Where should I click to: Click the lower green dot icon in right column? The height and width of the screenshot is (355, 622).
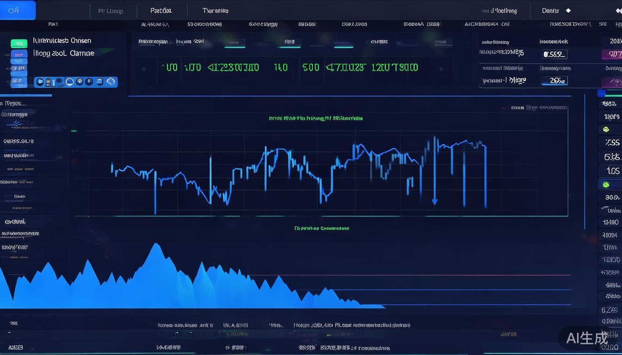click(x=606, y=185)
